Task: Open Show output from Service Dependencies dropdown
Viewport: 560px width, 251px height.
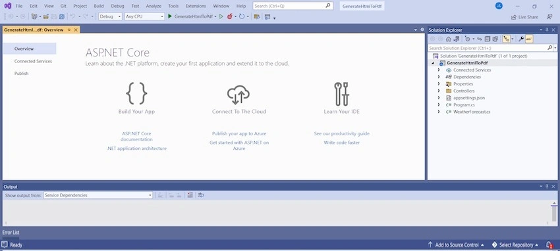Action: (x=98, y=195)
